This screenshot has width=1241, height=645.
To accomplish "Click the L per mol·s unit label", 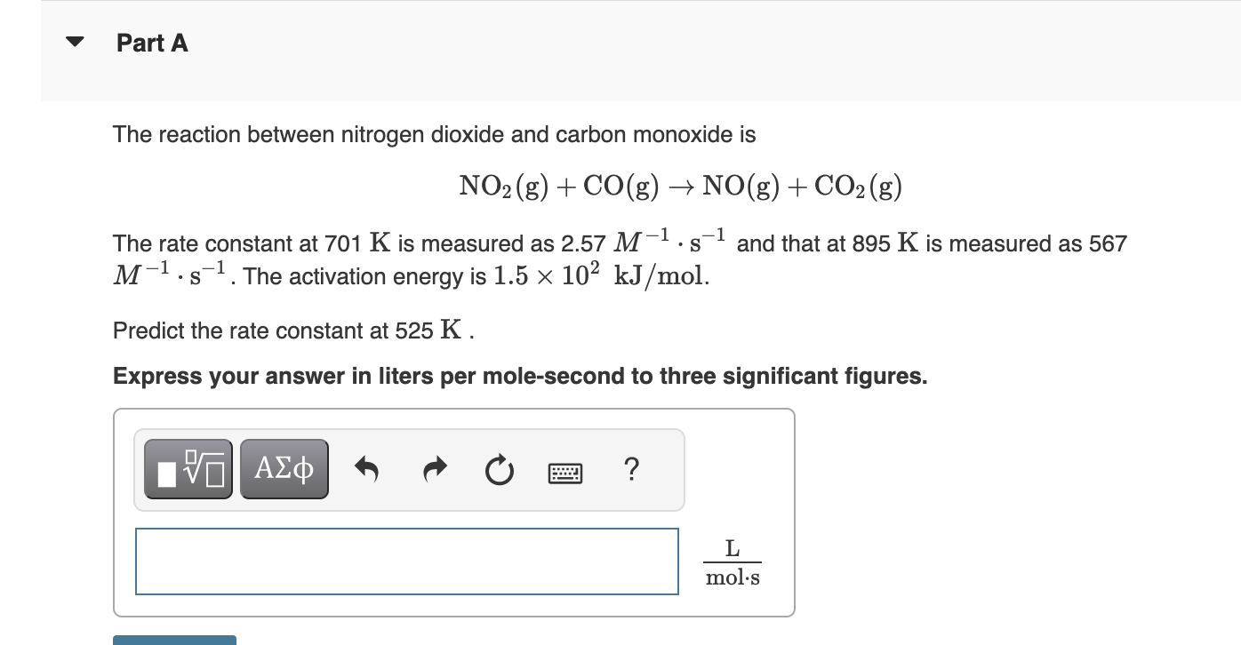I will coord(731,561).
